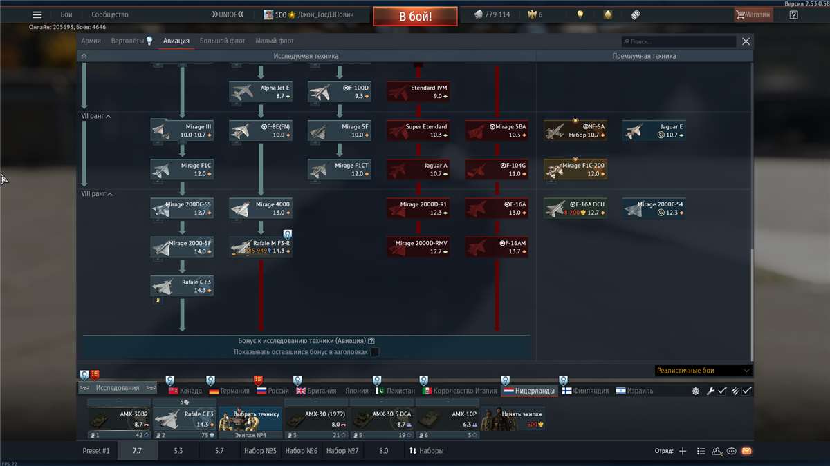830x466 pixels.
Task: Toggle the auto-refill ammo checkbox
Action: (747, 391)
